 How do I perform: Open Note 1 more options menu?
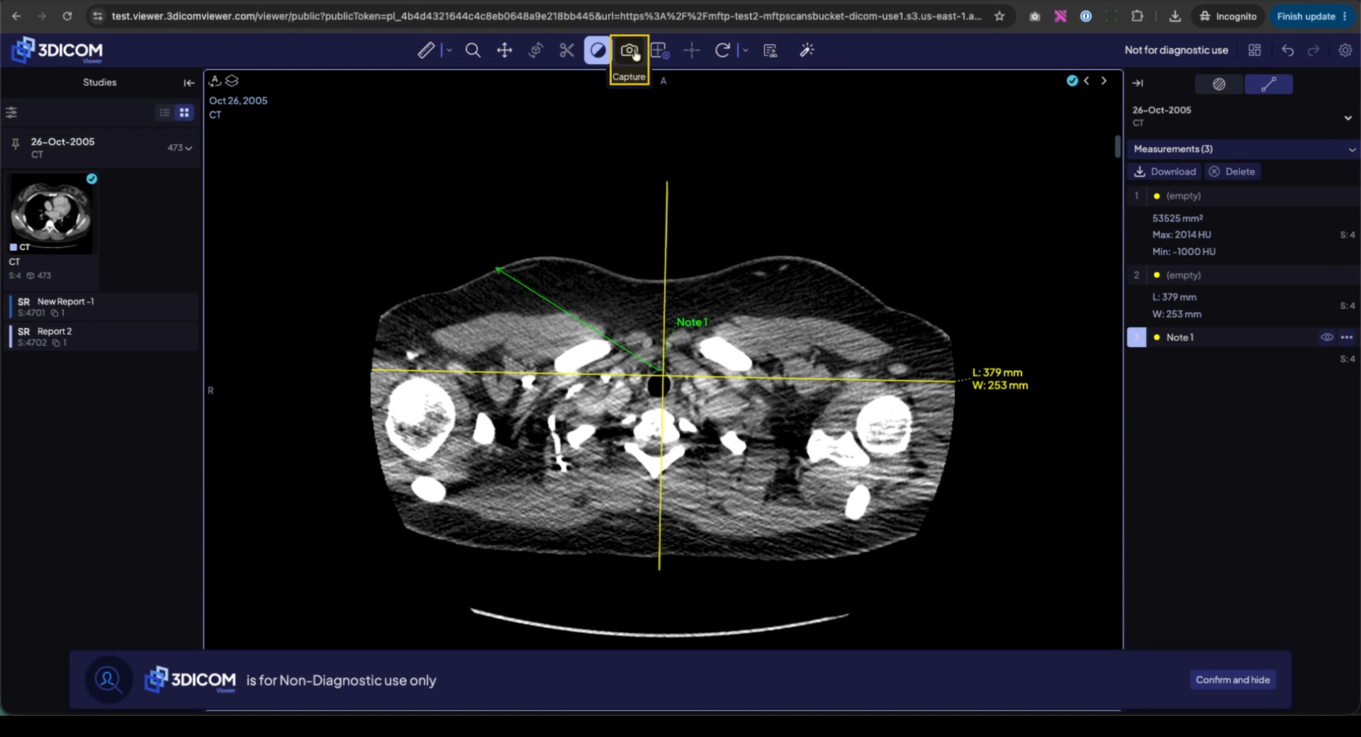point(1347,337)
